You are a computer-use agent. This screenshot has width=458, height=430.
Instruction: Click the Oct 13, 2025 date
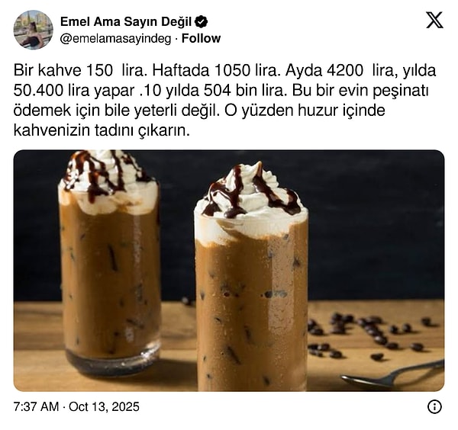(104, 406)
